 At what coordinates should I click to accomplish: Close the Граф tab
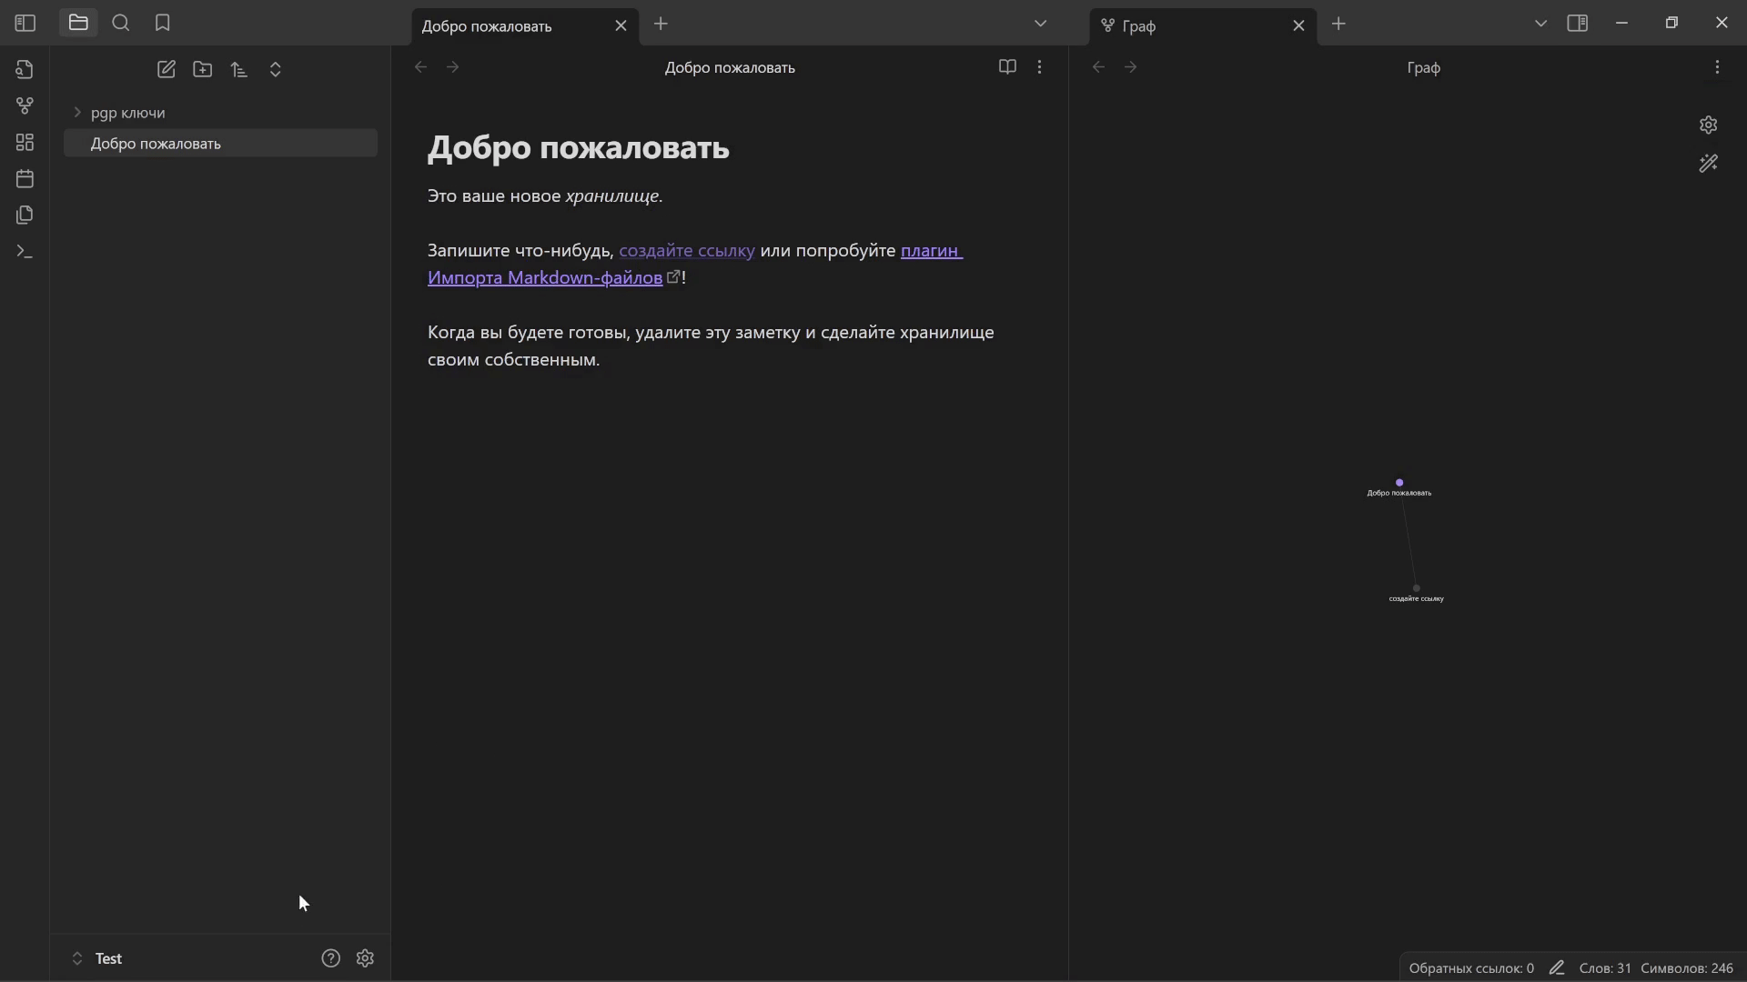(x=1299, y=26)
